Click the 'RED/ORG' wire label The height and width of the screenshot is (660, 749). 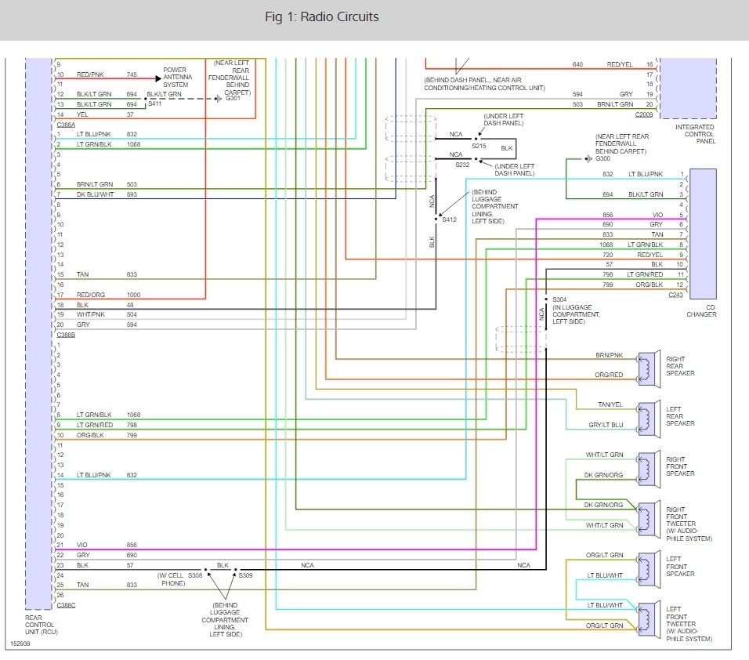pos(91,295)
